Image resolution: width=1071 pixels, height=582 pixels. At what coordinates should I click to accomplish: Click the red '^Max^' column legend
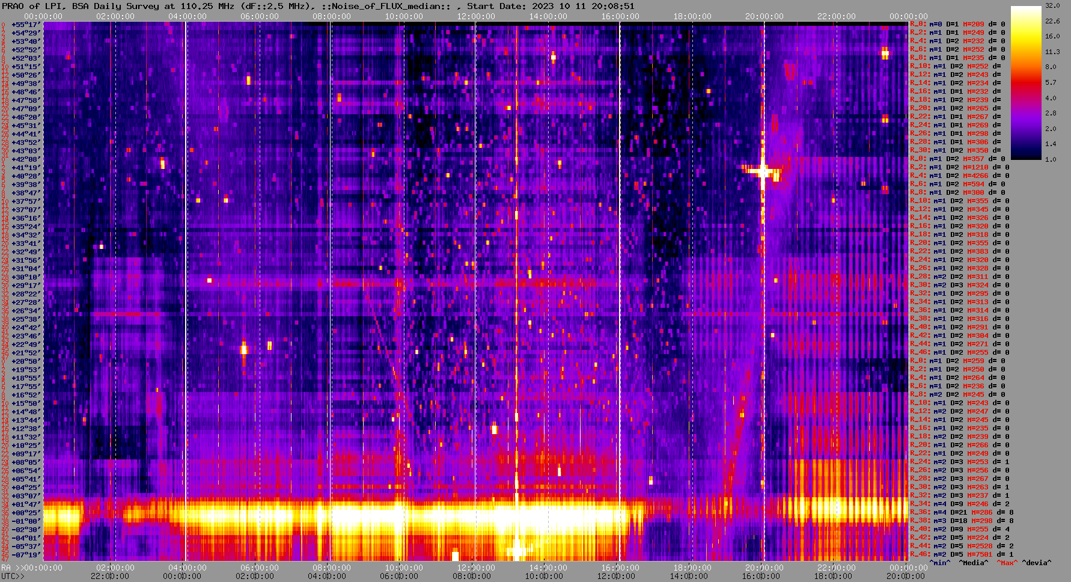[1007, 563]
